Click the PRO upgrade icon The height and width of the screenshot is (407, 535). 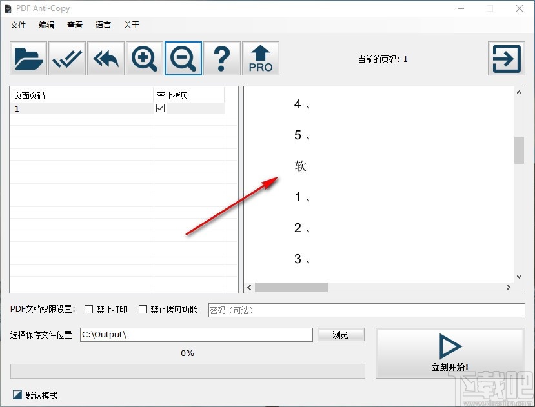260,58
